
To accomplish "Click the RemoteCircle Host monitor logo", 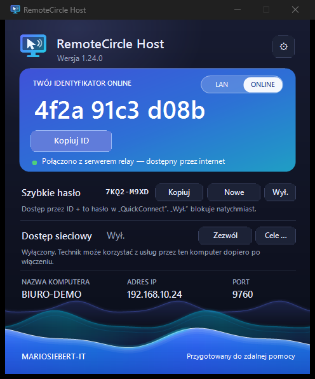I will click(34, 46).
